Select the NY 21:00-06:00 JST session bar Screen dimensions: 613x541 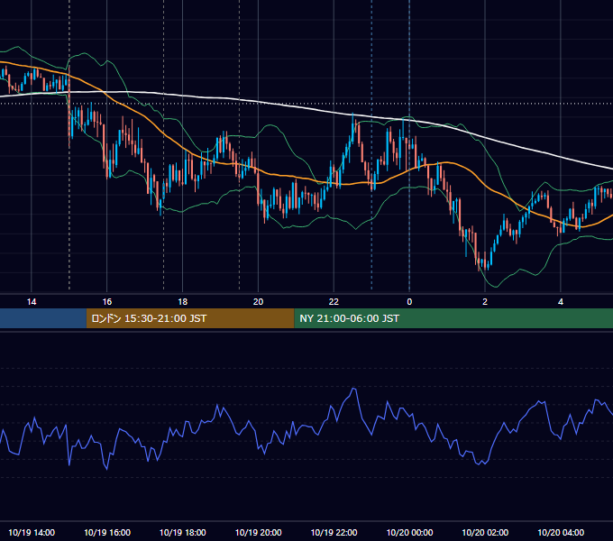(453, 318)
